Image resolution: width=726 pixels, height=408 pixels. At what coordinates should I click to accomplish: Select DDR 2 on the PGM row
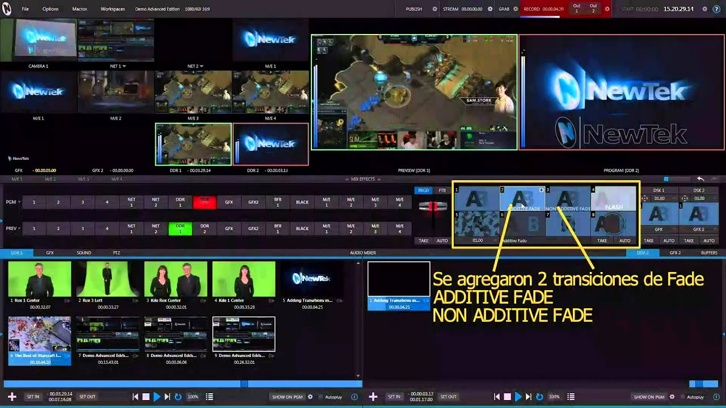pyautogui.click(x=205, y=202)
